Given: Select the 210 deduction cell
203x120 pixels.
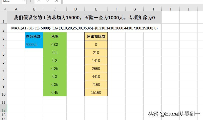Looking at the screenshot, I should (x=96, y=52).
